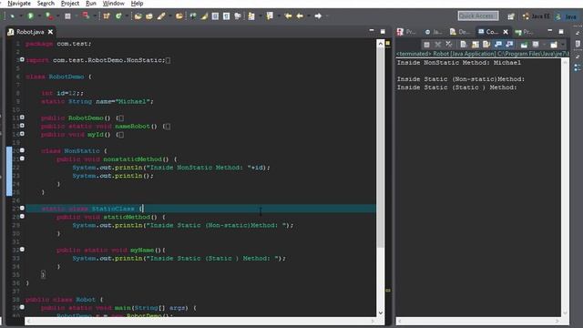Collapse the StaticClass fold marker
Viewport: 583px width, 328px height.
22,209
